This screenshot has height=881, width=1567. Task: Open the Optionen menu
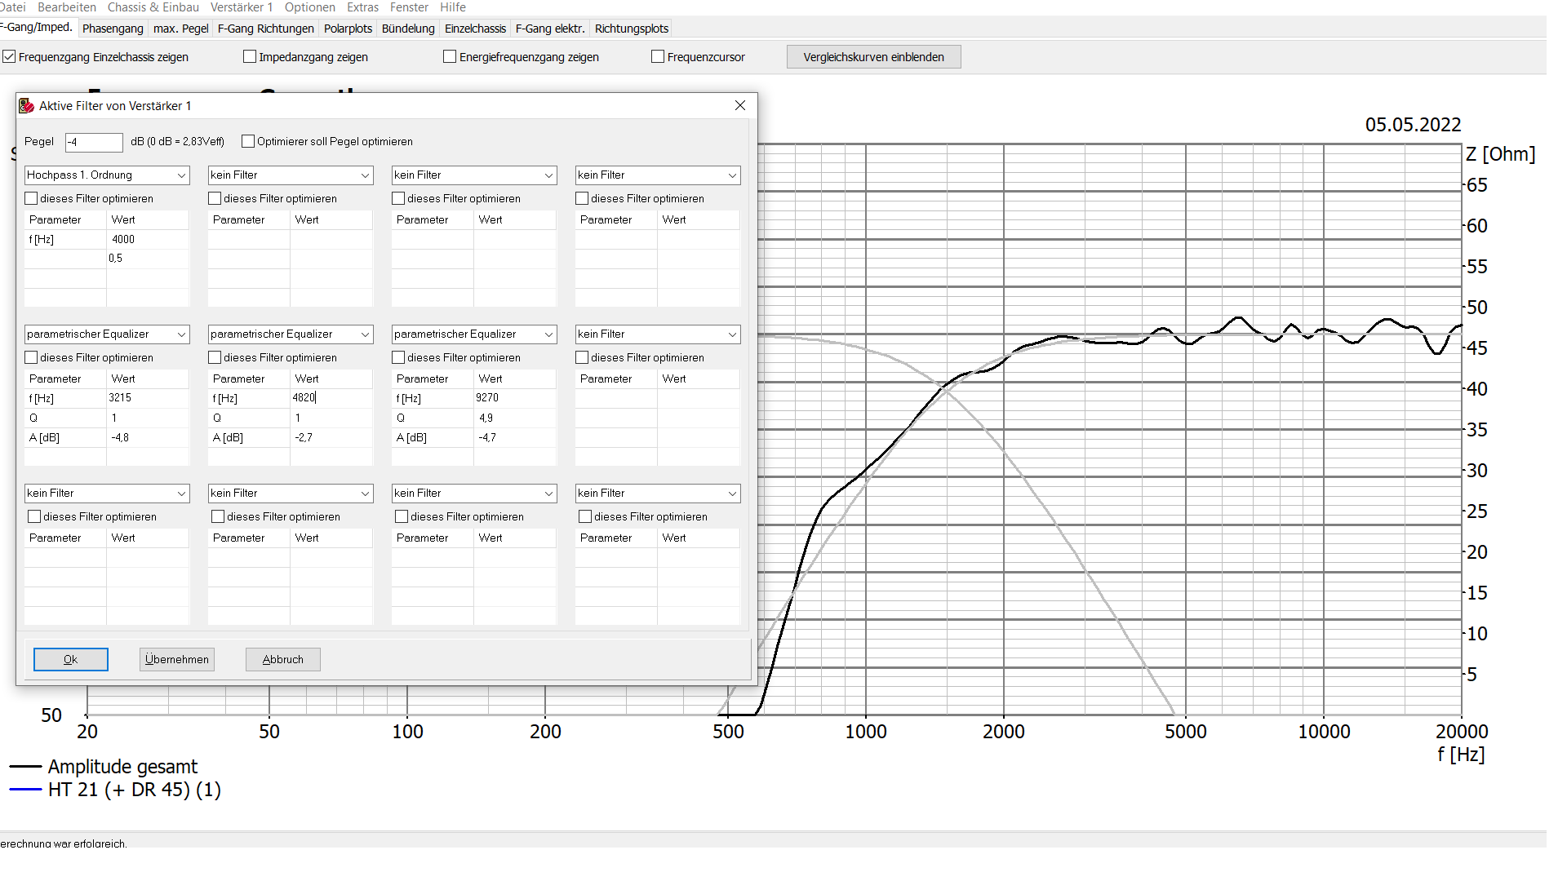click(310, 7)
